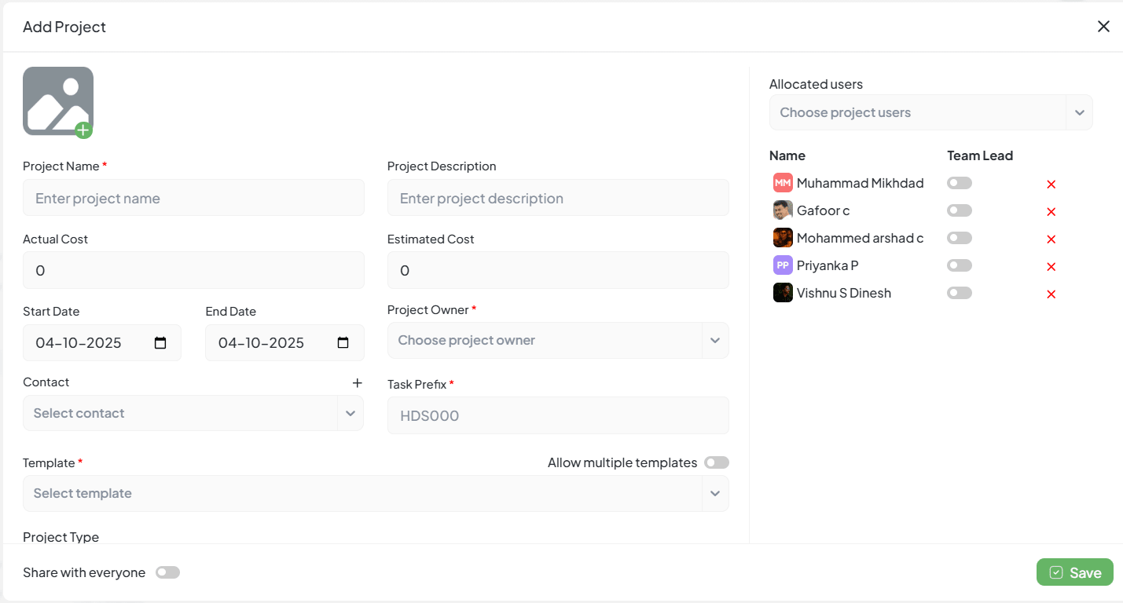Click the green Save button

tap(1074, 572)
